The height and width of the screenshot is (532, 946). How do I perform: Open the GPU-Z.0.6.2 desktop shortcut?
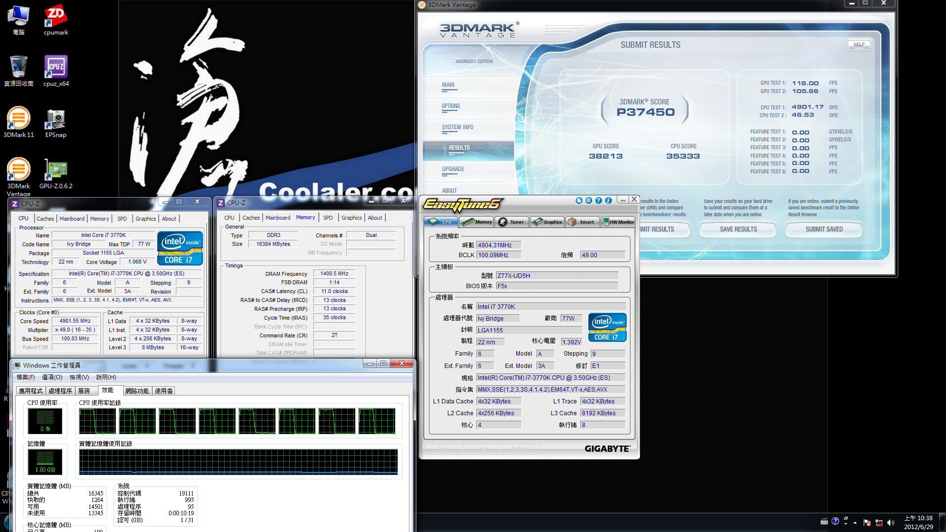56,173
